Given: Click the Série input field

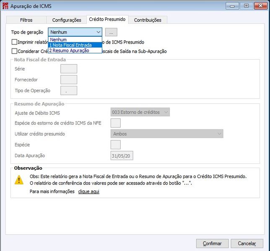Looking at the screenshot, I should click(69, 69).
